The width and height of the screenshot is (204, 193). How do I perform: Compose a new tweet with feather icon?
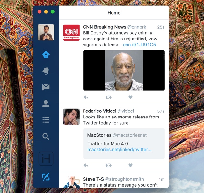pos(46,177)
